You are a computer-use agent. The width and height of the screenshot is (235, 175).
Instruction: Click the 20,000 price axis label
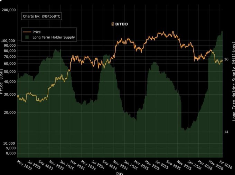[9, 113]
